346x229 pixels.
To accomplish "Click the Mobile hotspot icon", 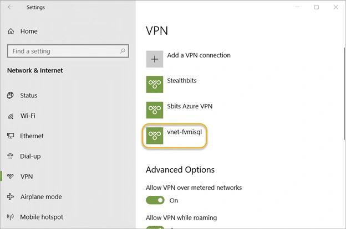I will 10,217.
